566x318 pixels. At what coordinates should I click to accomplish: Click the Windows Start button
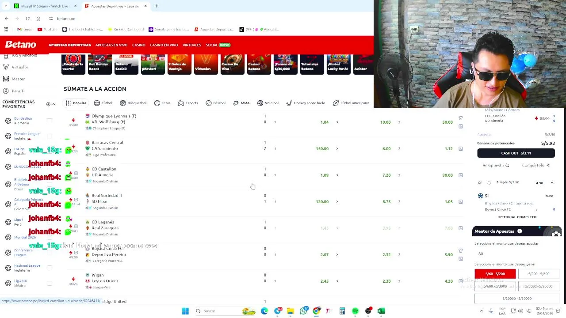[185, 311]
